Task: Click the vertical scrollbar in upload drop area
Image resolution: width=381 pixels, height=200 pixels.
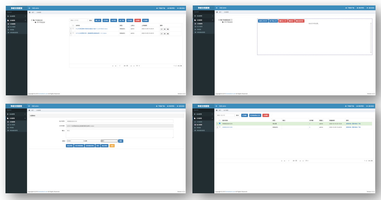Action: click(x=371, y=38)
